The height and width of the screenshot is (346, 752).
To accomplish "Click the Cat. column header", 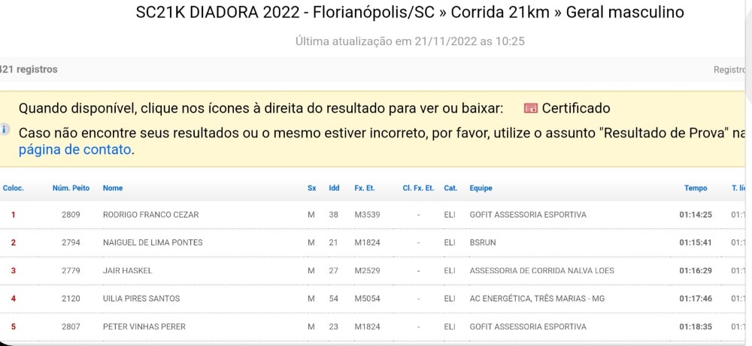I will [450, 188].
